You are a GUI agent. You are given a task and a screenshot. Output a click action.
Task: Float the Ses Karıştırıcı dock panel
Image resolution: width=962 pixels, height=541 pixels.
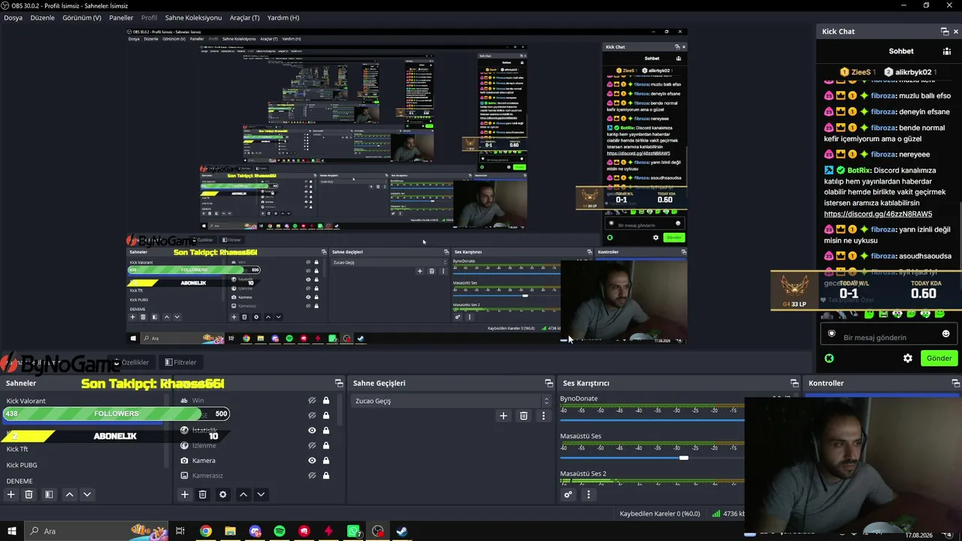click(794, 383)
